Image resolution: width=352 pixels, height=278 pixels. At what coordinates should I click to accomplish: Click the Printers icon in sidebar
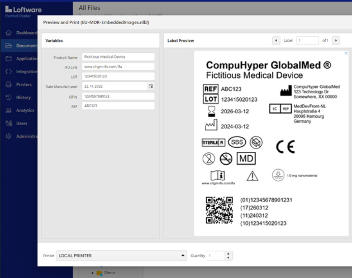(9, 84)
